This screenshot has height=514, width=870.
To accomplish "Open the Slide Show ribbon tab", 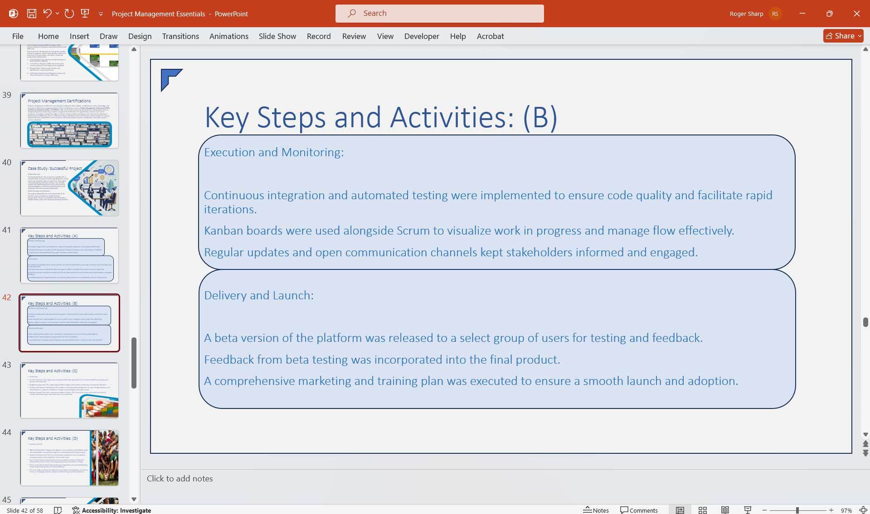I will tap(277, 36).
